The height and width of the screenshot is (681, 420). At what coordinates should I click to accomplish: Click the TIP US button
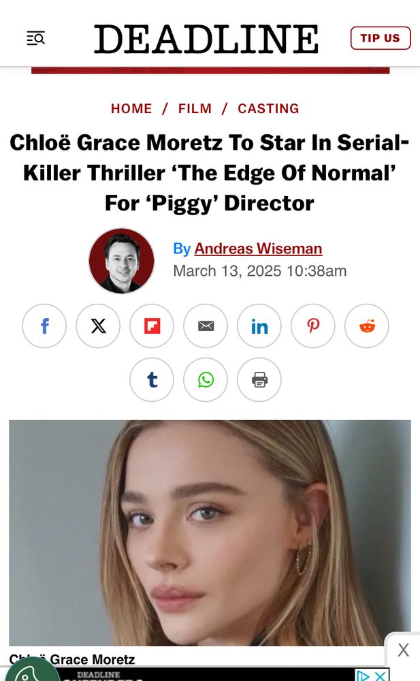381,38
